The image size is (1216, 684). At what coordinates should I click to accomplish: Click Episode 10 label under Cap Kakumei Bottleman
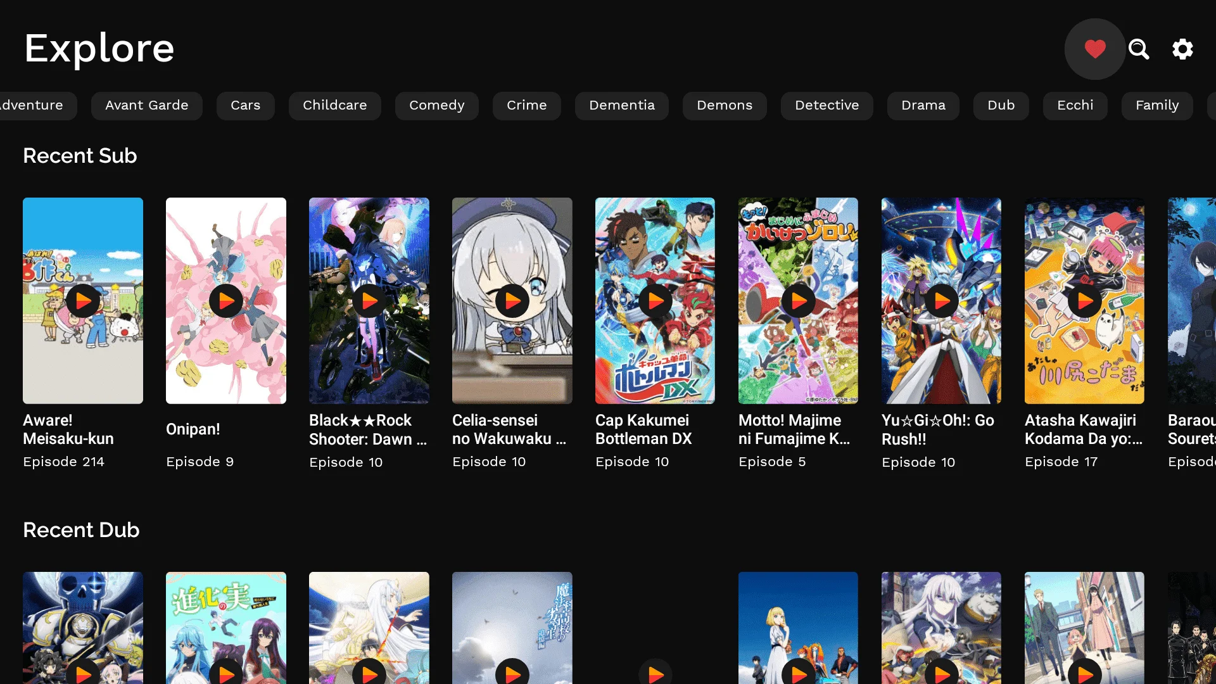[x=632, y=462]
